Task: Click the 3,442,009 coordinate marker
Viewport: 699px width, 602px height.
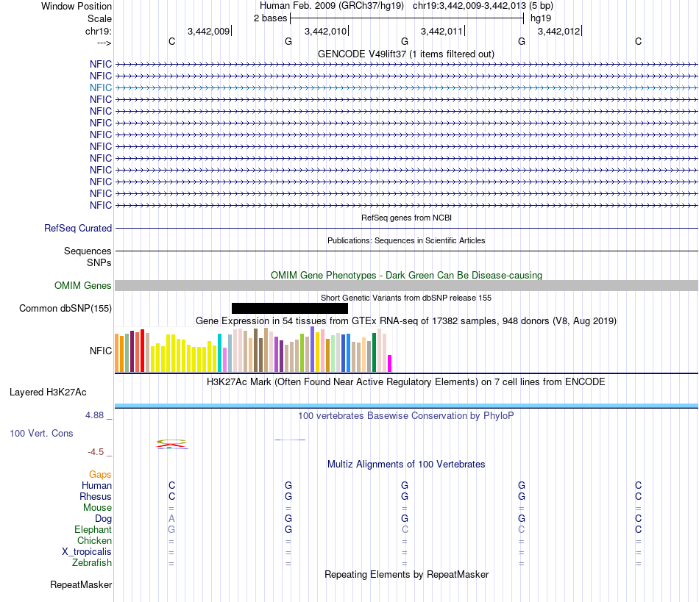Action: pyautogui.click(x=209, y=31)
